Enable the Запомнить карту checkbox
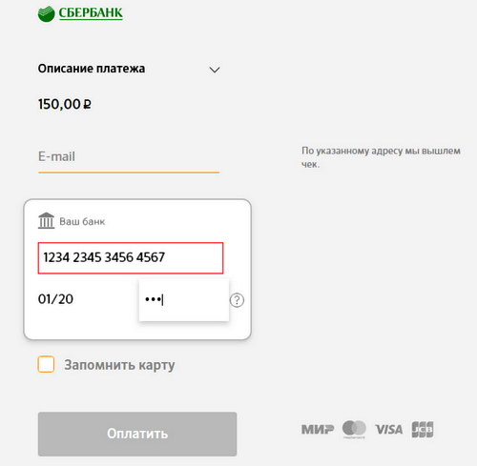477x466 pixels. click(x=46, y=364)
